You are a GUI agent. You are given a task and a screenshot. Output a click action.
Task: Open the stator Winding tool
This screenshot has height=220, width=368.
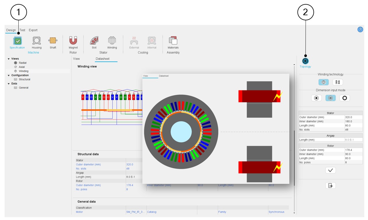(112, 41)
